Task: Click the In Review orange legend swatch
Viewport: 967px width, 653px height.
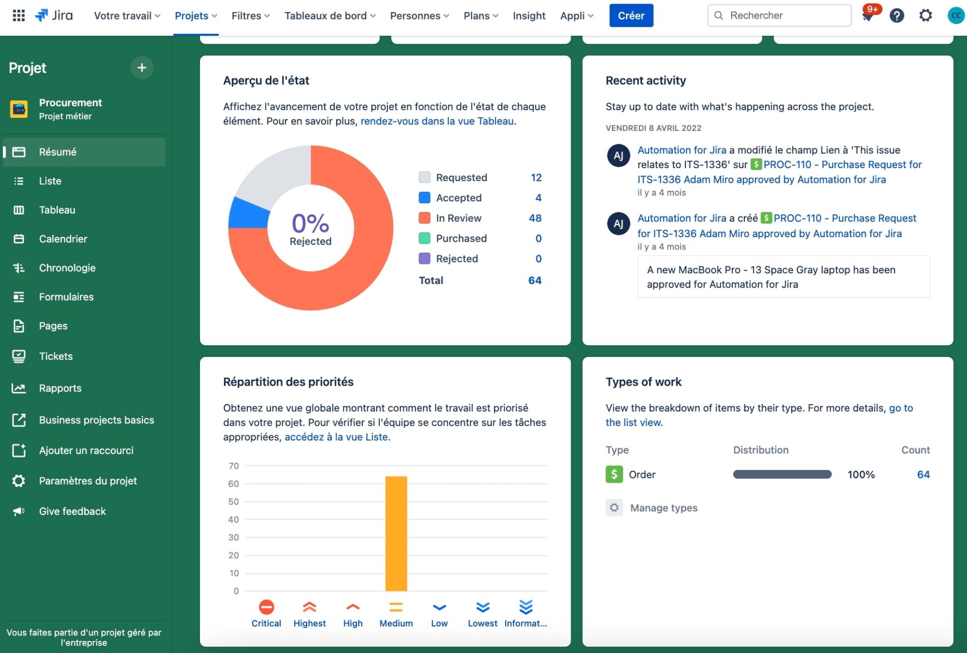Action: (425, 218)
